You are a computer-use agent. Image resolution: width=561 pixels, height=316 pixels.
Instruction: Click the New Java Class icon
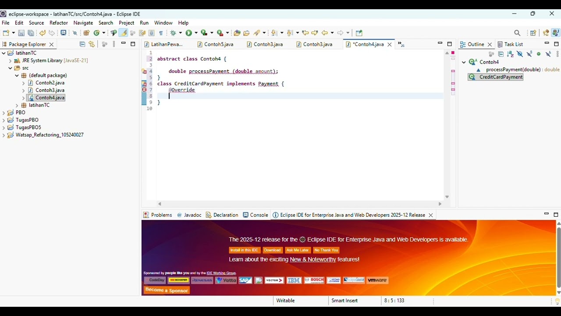[96, 33]
